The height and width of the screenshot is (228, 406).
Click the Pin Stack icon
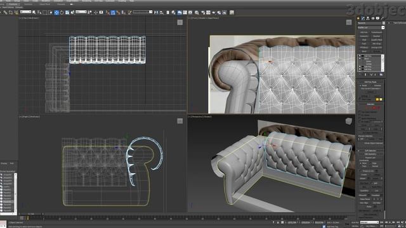(x=360, y=75)
